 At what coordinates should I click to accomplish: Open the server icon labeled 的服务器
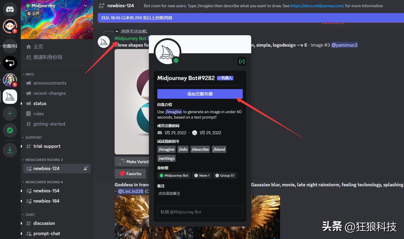pos(10,46)
